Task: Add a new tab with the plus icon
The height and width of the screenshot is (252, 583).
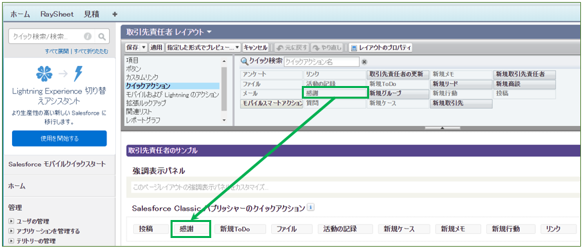Action: point(115,14)
